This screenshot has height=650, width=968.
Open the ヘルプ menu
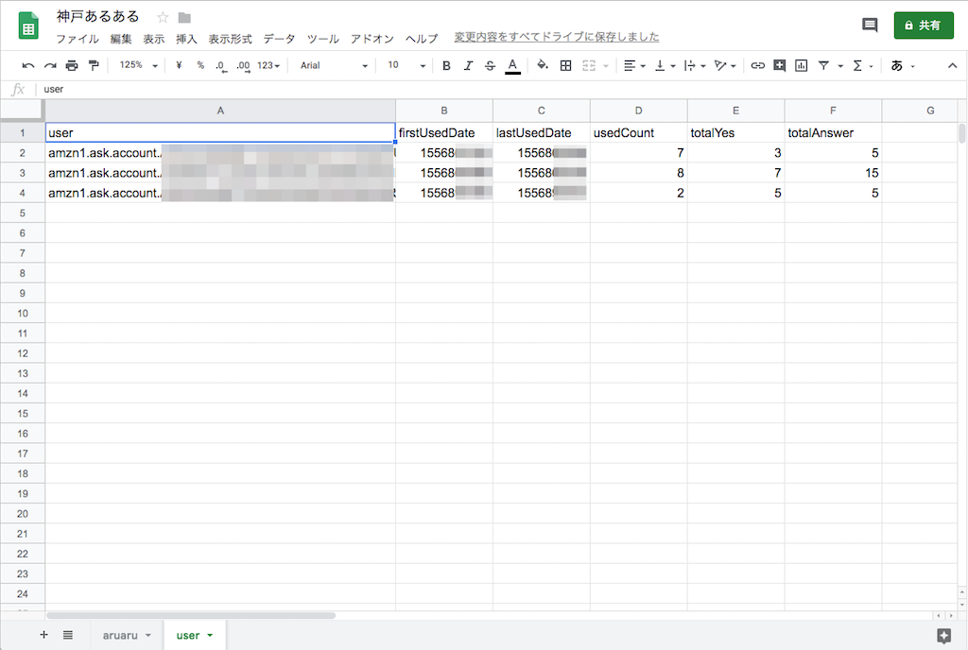coord(422,39)
